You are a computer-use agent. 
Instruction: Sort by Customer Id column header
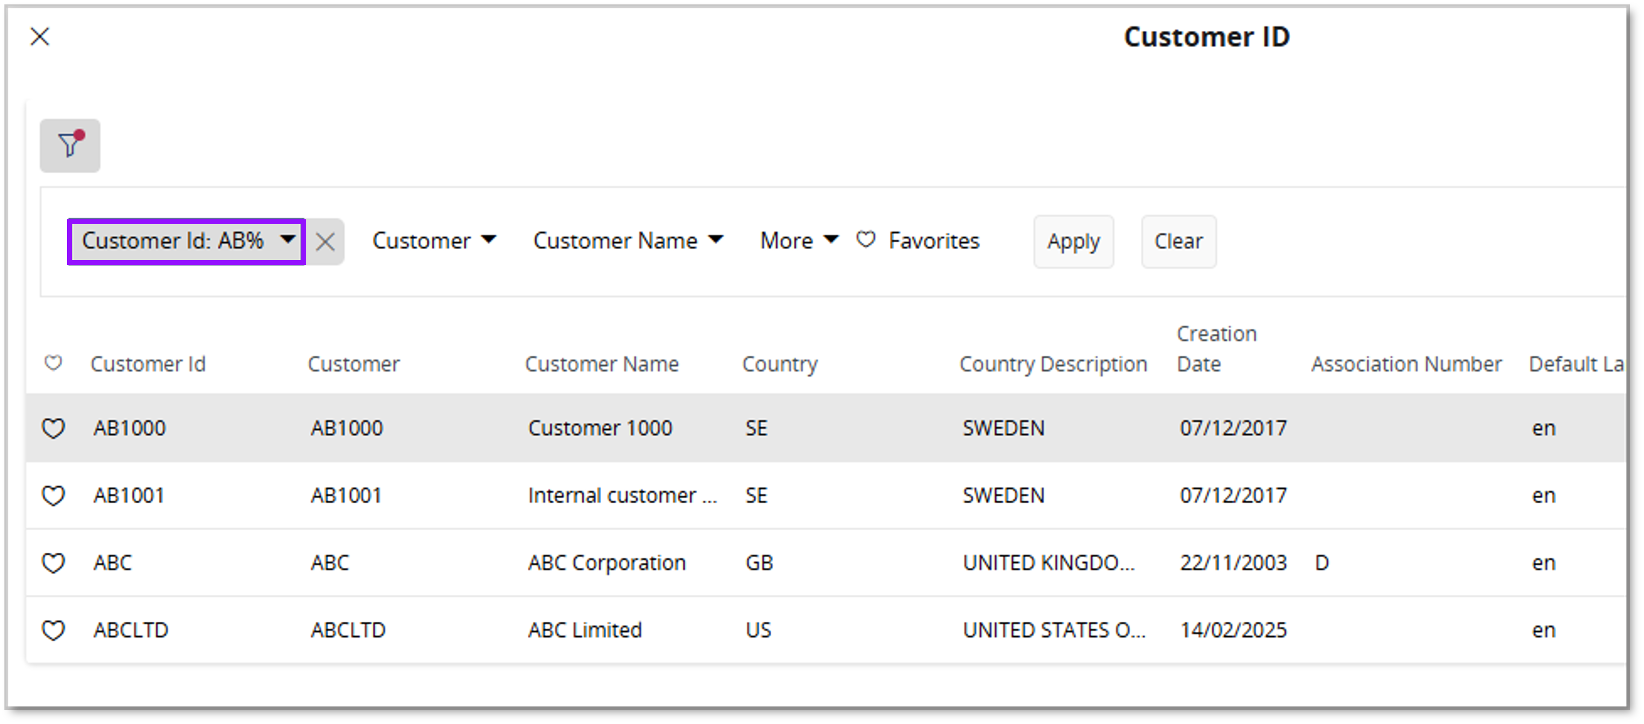click(x=148, y=364)
